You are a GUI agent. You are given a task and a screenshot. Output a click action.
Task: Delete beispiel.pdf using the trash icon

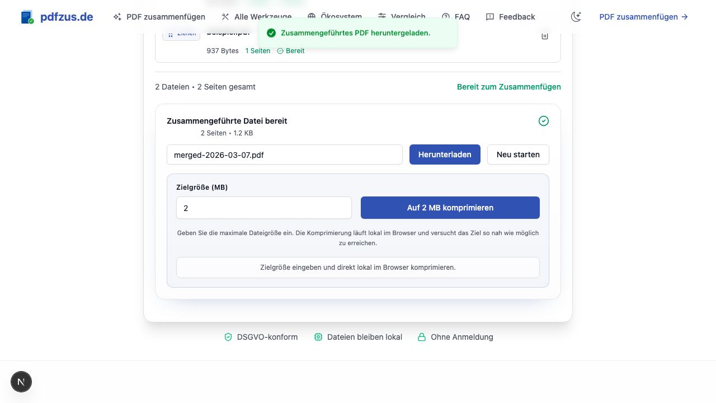tap(545, 35)
